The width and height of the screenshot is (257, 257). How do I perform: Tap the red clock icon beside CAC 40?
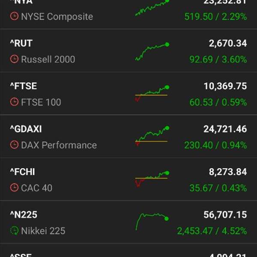coord(15,188)
